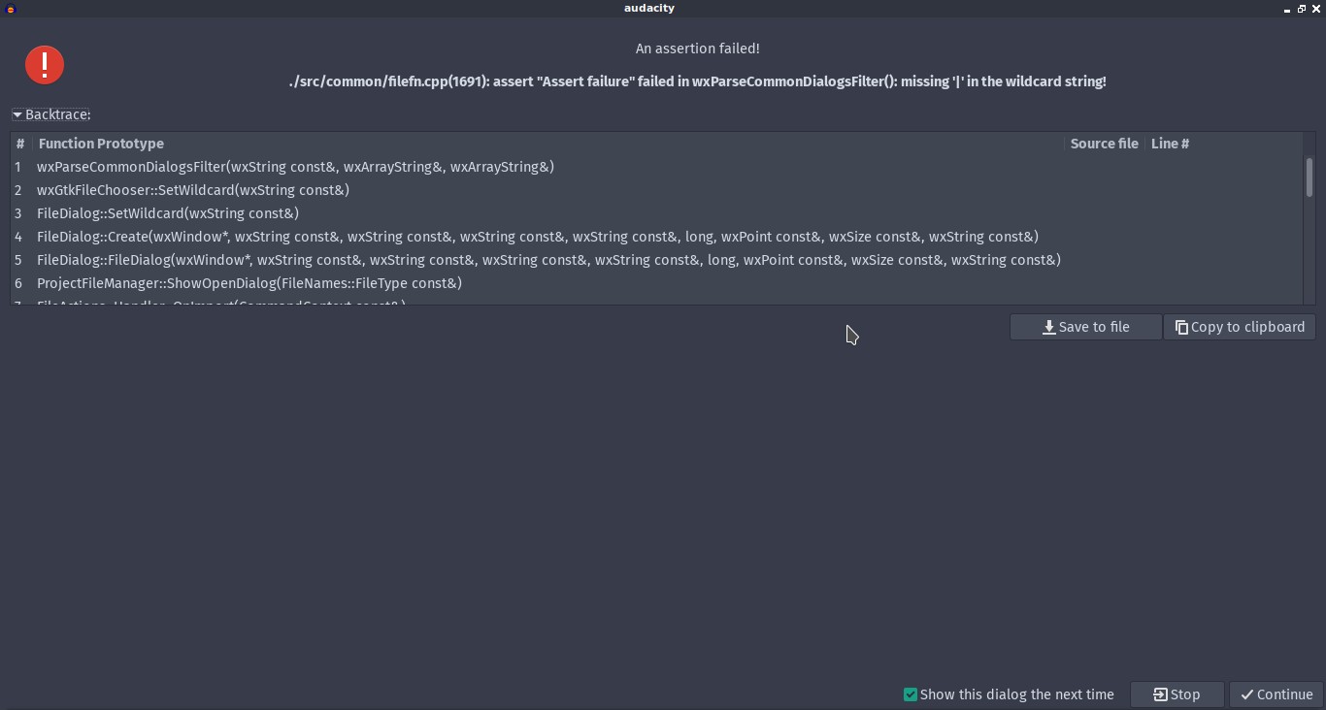Minimize the audacity window
The width and height of the screenshot is (1326, 710).
tap(1287, 9)
